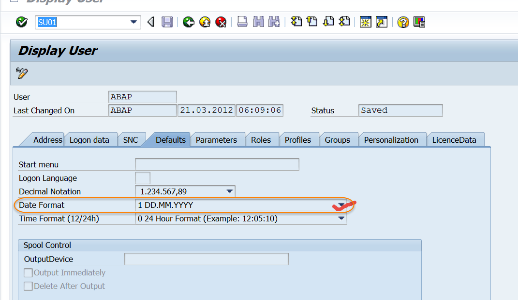Go to Last Page icon

coord(344,22)
